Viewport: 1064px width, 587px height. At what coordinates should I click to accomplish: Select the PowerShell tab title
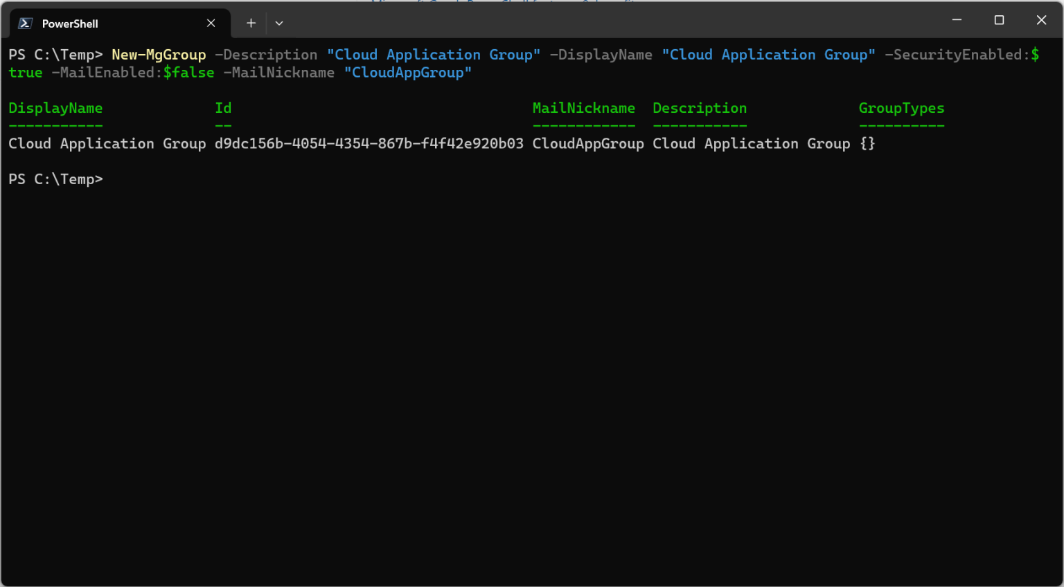coord(70,24)
